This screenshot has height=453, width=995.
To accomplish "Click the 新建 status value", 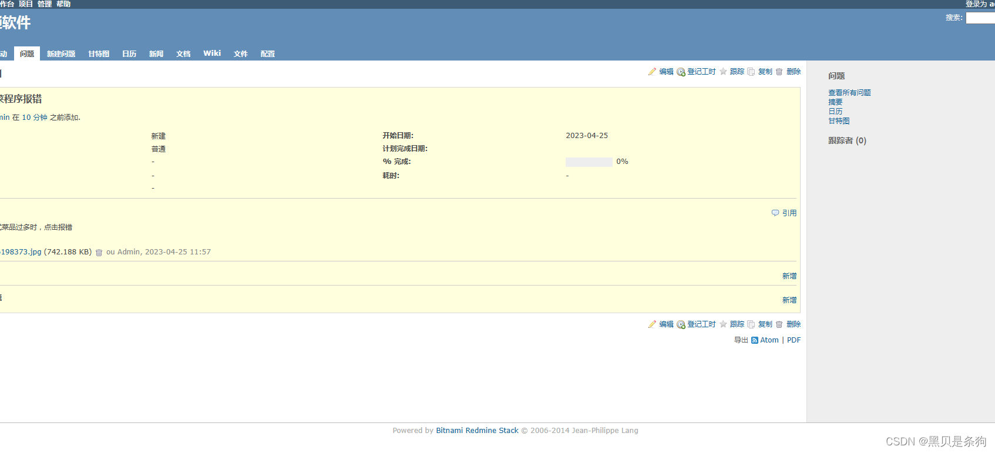I will pyautogui.click(x=159, y=136).
